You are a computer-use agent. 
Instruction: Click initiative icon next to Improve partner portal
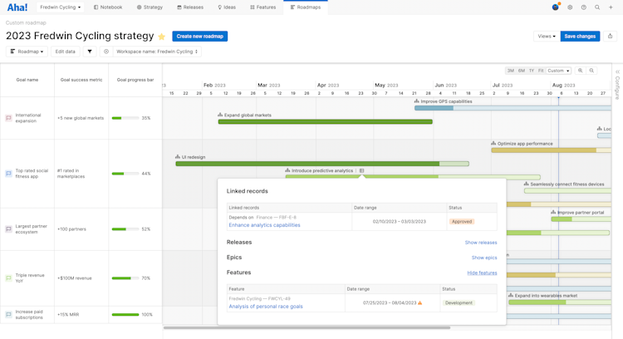[553, 213]
